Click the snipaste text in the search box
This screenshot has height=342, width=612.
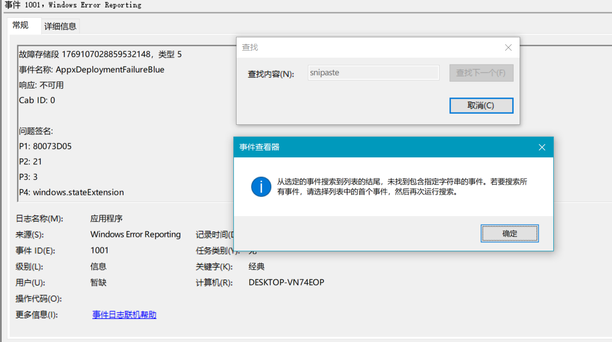[x=325, y=72]
